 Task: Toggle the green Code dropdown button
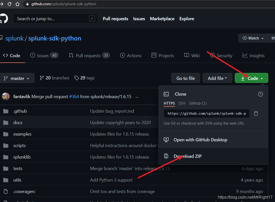251,78
